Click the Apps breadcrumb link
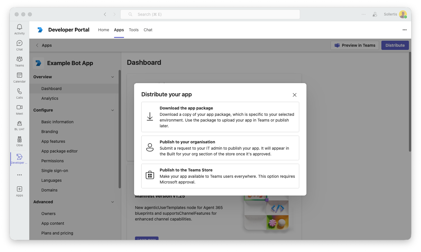Screen dimensions: 421x252 coord(47,45)
